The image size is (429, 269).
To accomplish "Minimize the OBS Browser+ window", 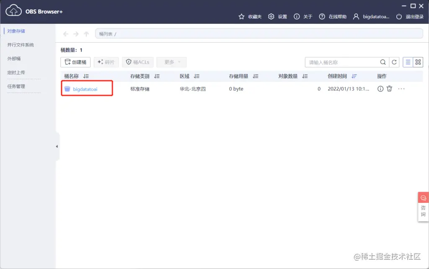I will click(x=404, y=6).
